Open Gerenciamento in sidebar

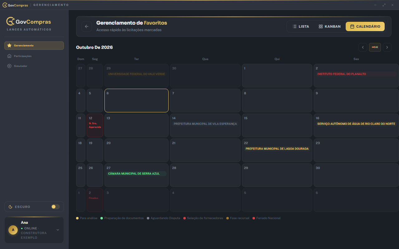[34, 45]
